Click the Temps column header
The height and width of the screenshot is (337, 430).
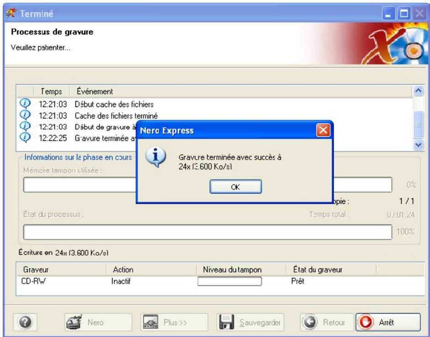click(52, 91)
